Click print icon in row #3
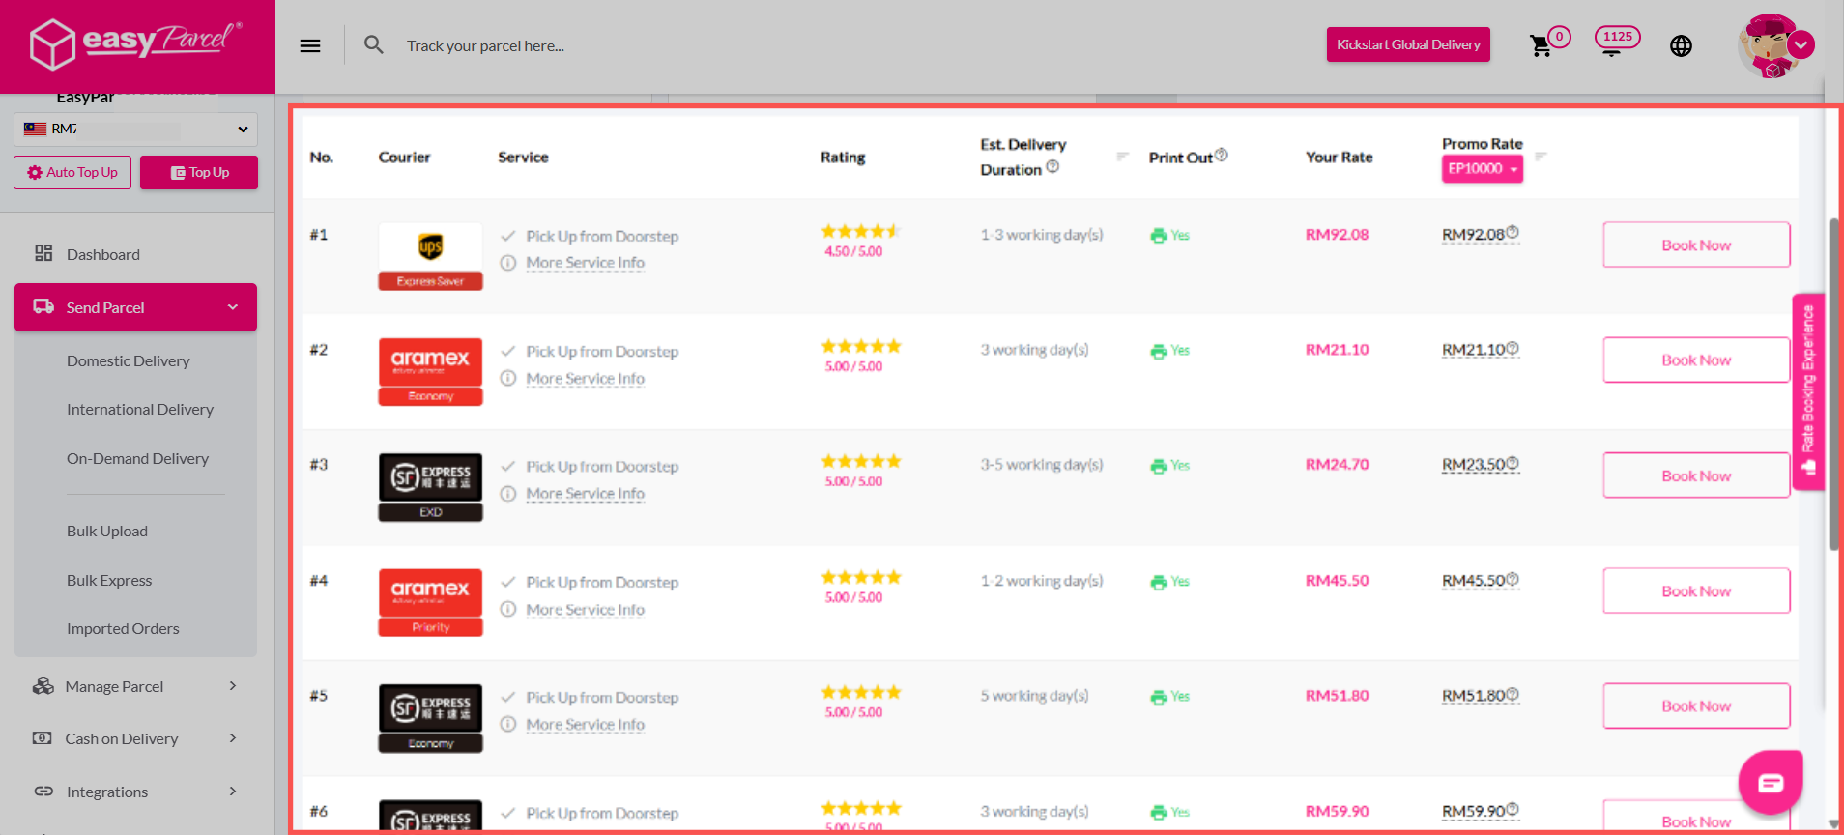This screenshot has height=835, width=1844. coord(1158,466)
